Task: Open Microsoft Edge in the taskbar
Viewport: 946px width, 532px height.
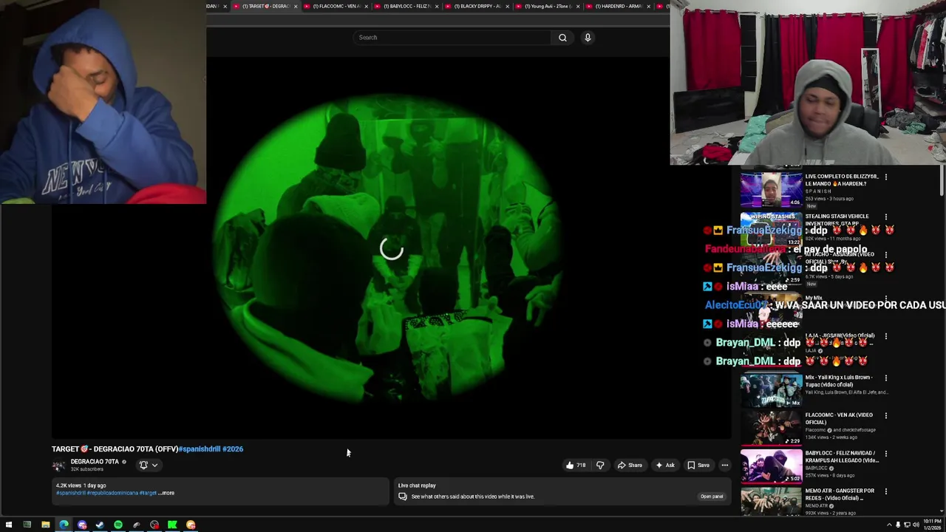Action: coord(64,525)
